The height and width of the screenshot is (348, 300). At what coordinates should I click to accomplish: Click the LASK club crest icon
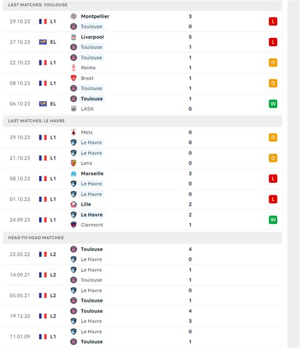[73, 109]
